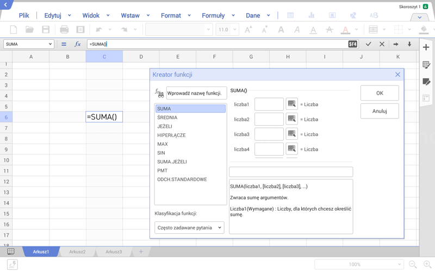Open the Klasyfikacja funkcji dropdown
Screen dimensions: 435x272
(x=189, y=228)
